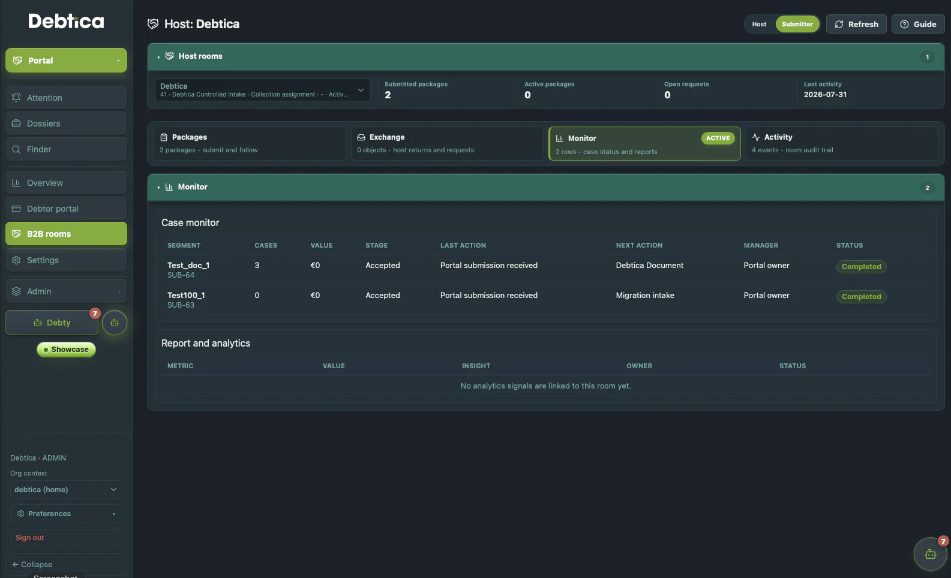Switch to Submitter view toggle

(x=797, y=25)
